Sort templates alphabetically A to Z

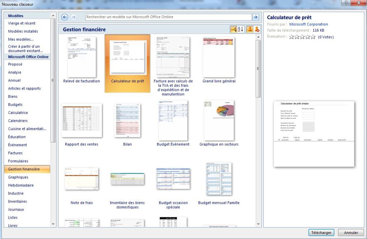click(x=241, y=29)
